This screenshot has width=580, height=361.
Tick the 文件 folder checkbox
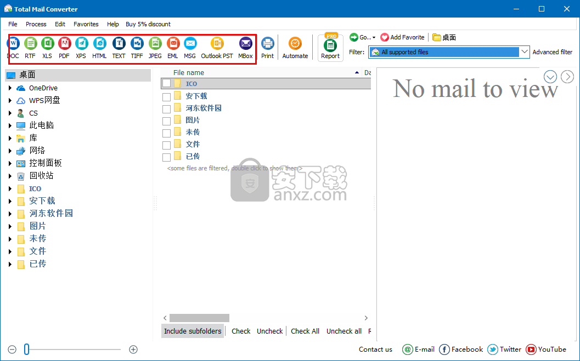pos(166,145)
